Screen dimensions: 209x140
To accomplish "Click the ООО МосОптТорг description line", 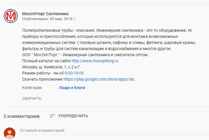I will click(85, 55).
